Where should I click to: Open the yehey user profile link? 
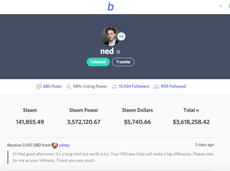(64, 145)
